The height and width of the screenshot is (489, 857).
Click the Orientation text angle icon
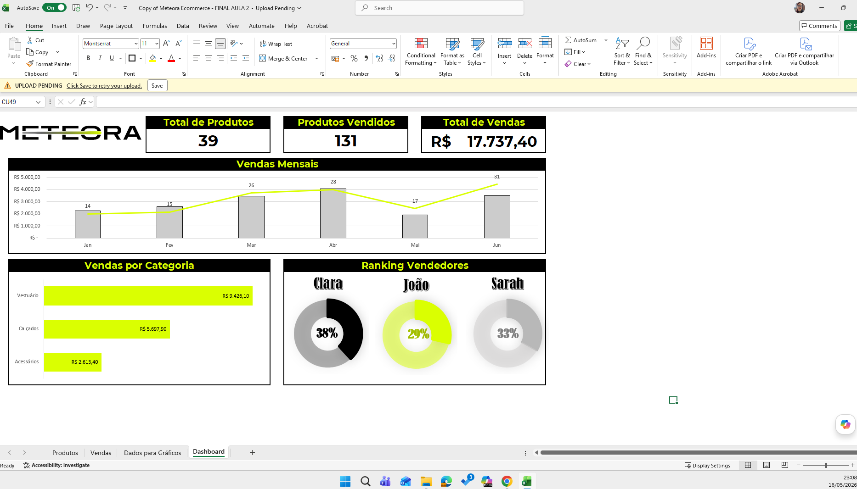coord(234,44)
